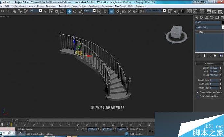Toggle keyboard shortcut override button

(111, 11)
